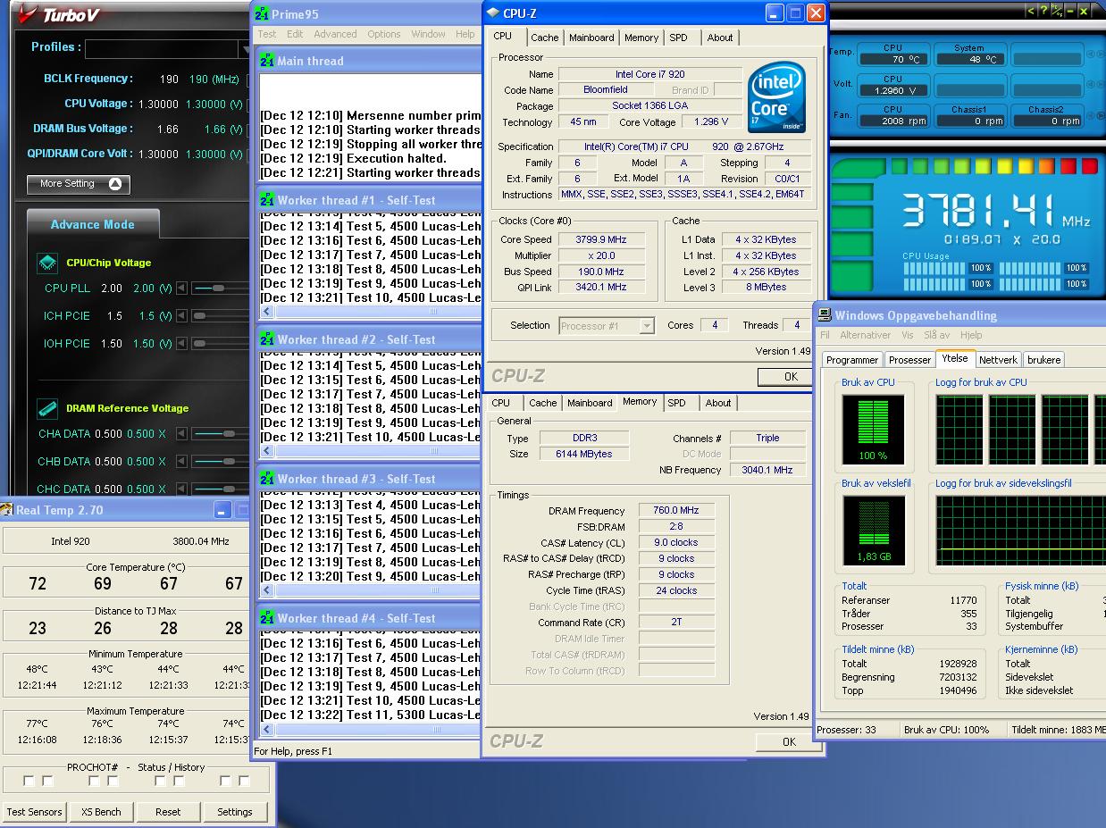Click the CPU-Z title bar icon
The image size is (1106, 828).
492,13
